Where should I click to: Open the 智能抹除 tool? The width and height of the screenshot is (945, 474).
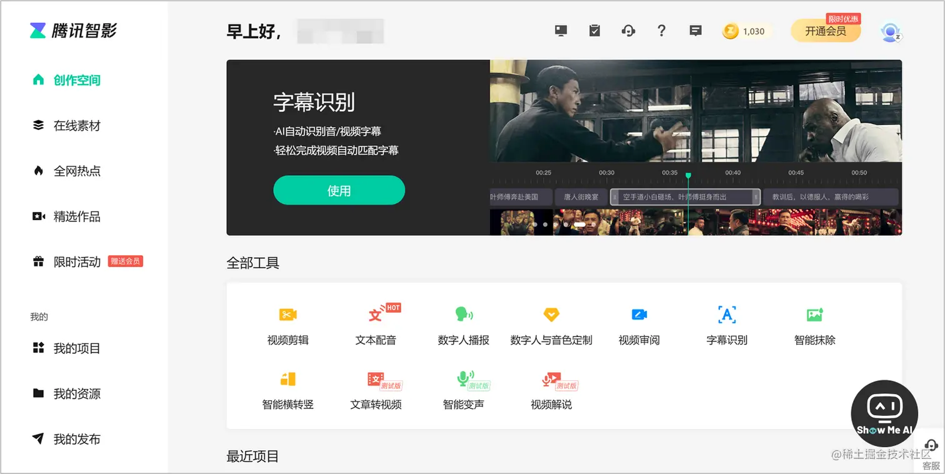pyautogui.click(x=814, y=325)
